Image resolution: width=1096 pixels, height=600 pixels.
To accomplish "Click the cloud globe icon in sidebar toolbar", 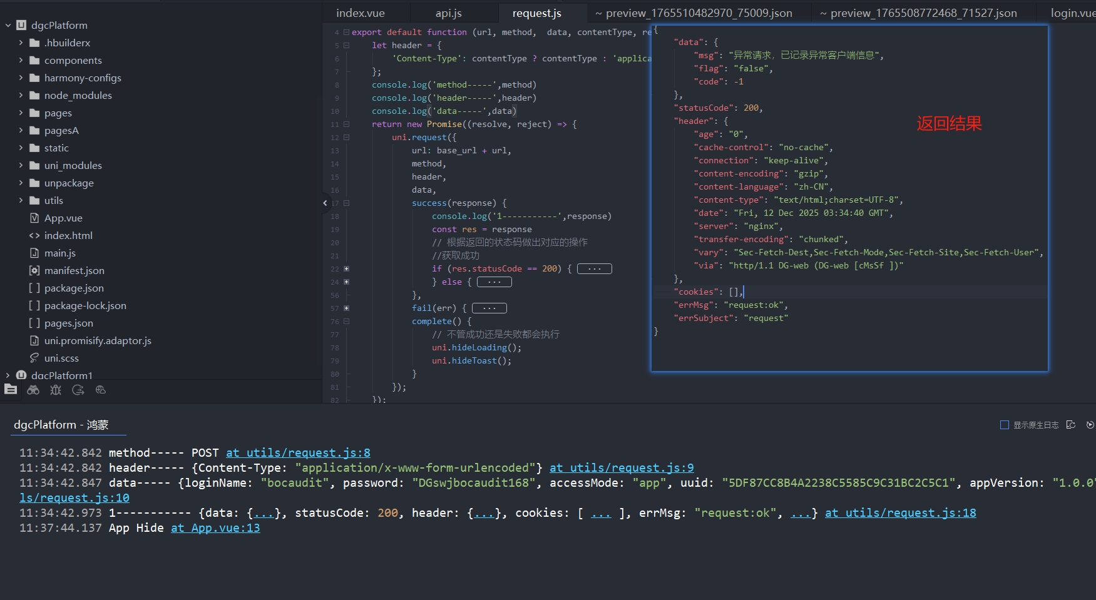I will pos(101,390).
